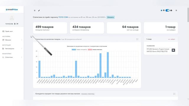Click the Автозагрузка icon in the sidebar

coord(3,49)
